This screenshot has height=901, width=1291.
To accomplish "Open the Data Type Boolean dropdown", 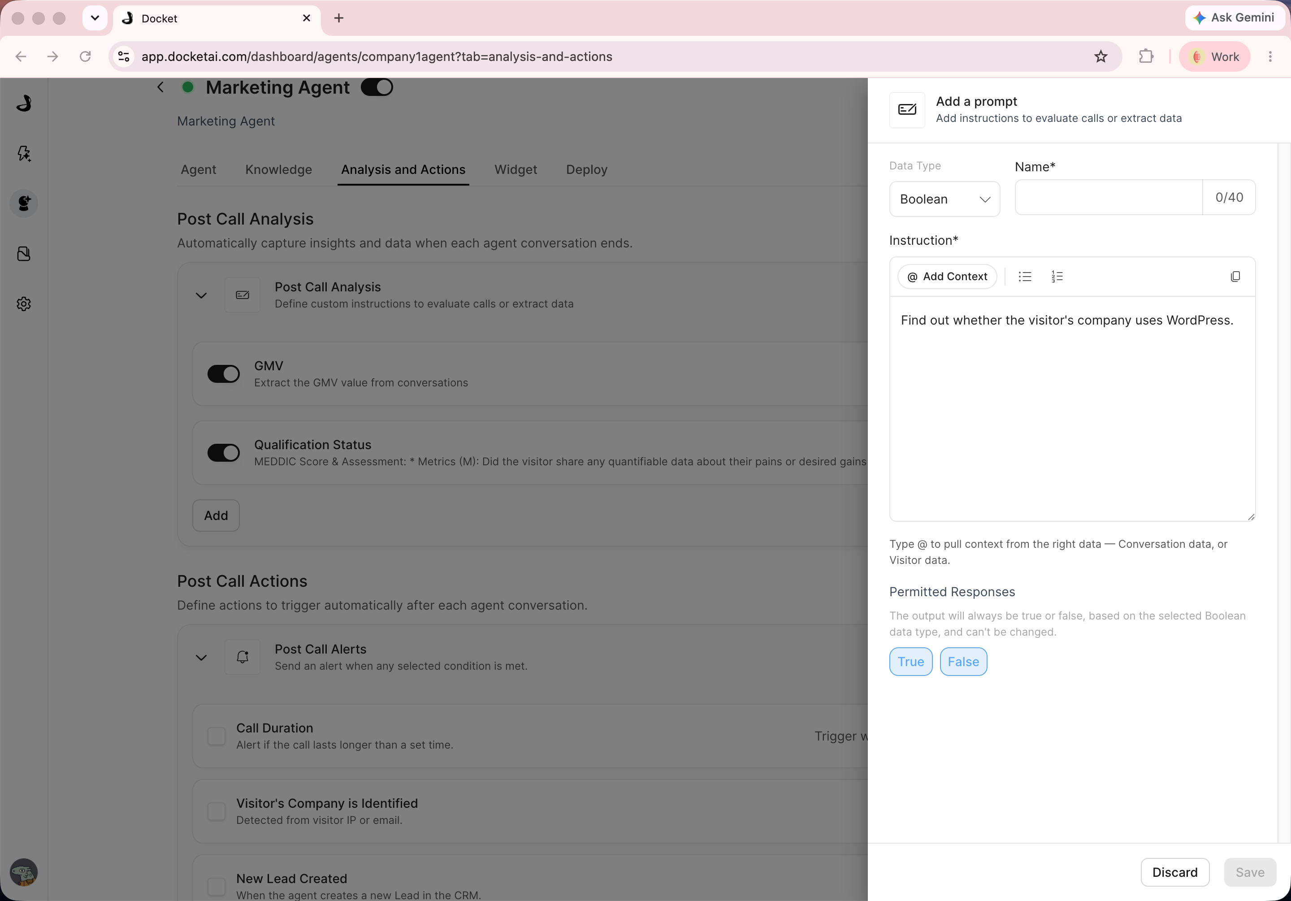I will [x=944, y=199].
